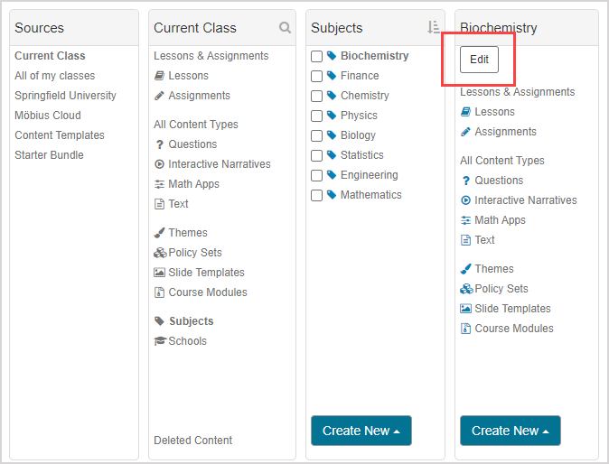Select Content Templates in Sources list
The height and width of the screenshot is (464, 609).
(x=60, y=135)
